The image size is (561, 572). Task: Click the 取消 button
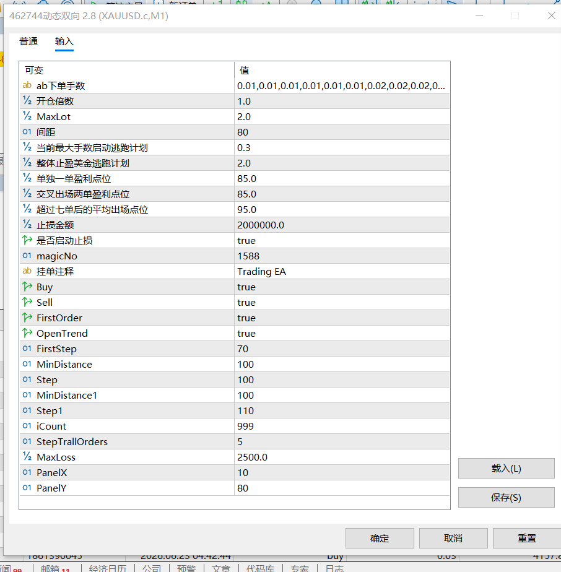tap(453, 538)
